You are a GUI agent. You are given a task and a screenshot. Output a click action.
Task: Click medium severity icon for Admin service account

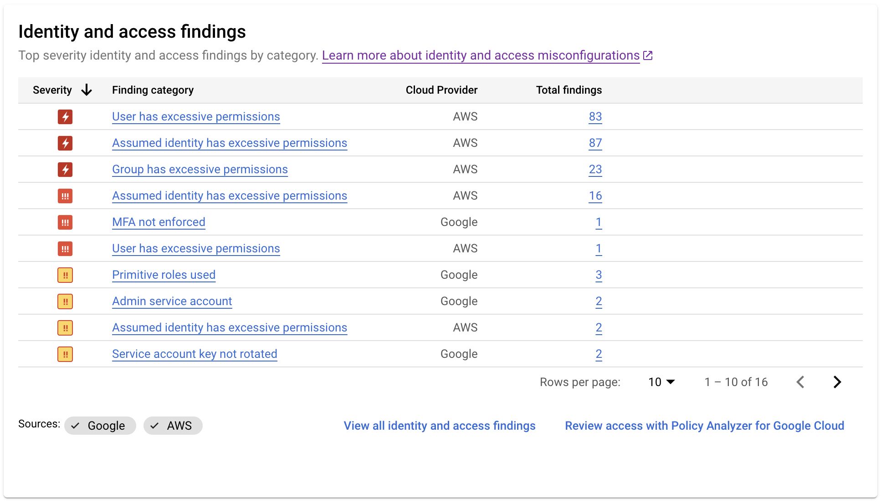[x=65, y=301]
